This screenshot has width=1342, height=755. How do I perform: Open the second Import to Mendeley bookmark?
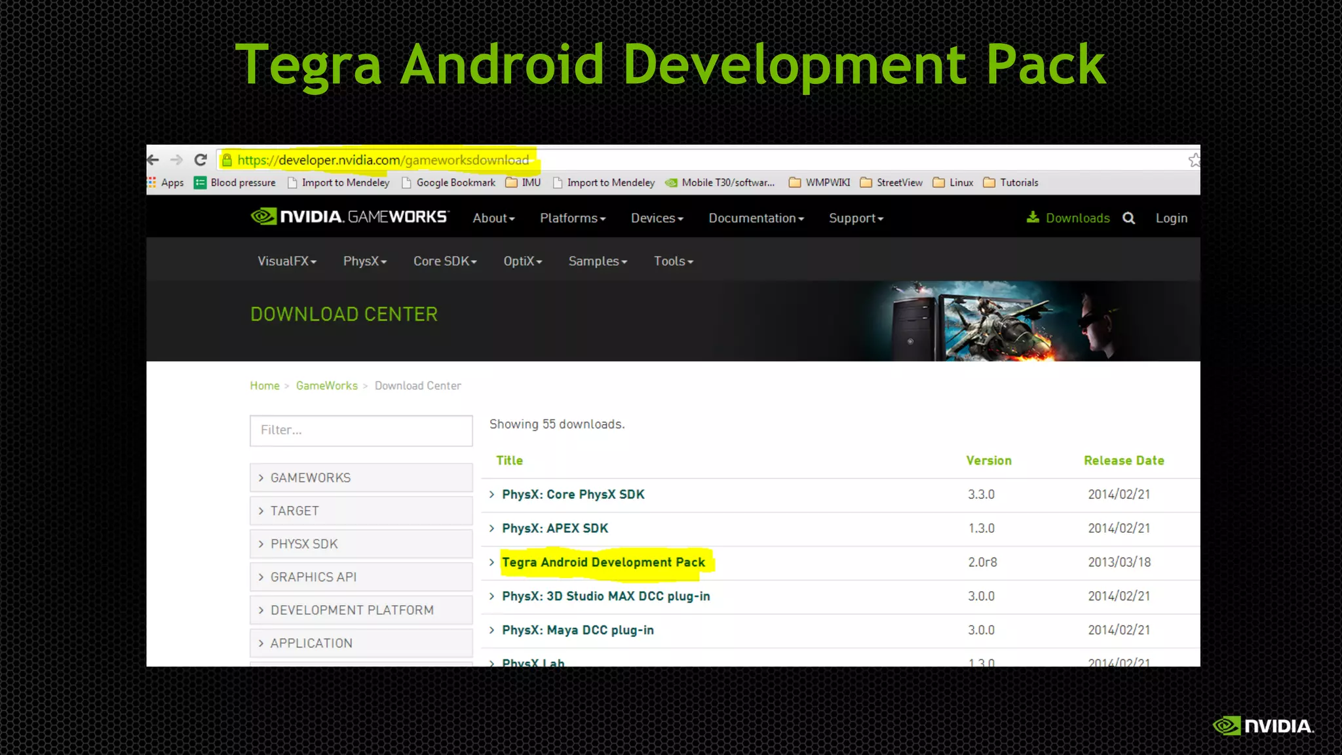pyautogui.click(x=604, y=183)
